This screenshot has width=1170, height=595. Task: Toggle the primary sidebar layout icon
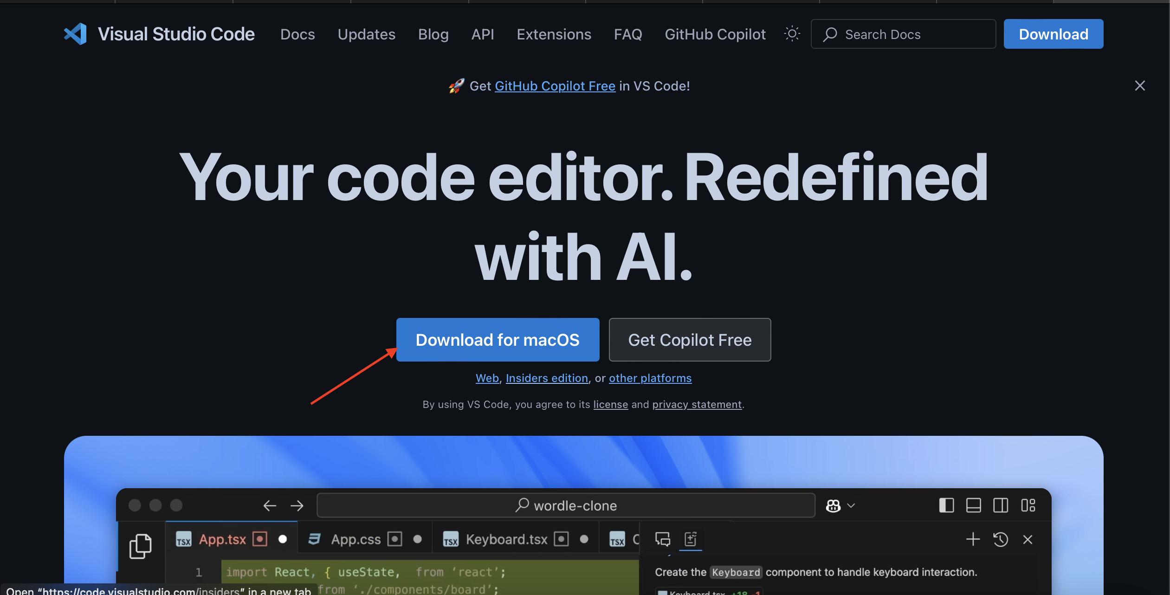tap(946, 505)
